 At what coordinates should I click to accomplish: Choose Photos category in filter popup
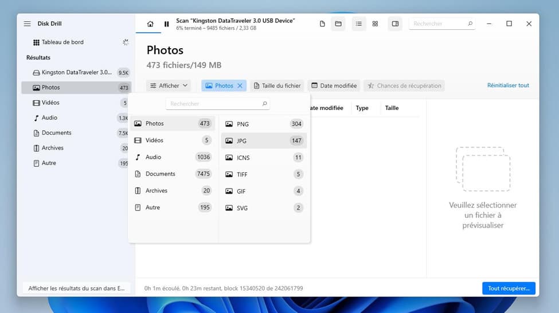point(173,123)
